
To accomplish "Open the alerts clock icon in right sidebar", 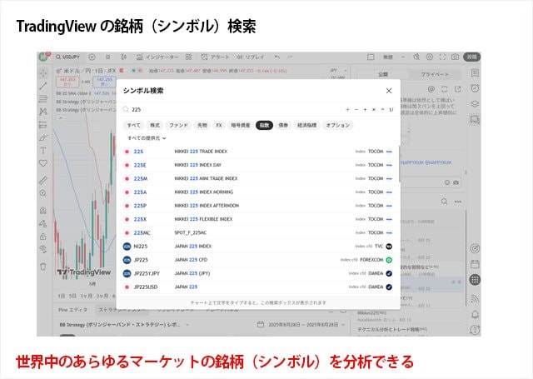I will (475, 88).
